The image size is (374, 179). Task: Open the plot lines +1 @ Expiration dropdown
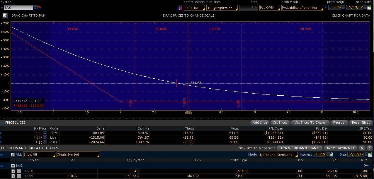pos(221,8)
